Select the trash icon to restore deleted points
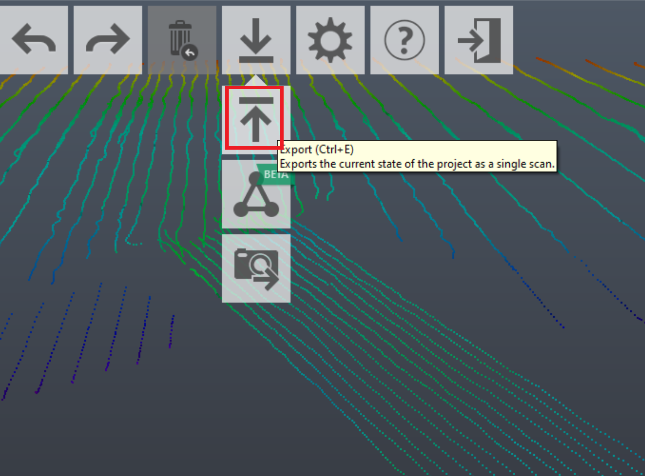 (182, 39)
